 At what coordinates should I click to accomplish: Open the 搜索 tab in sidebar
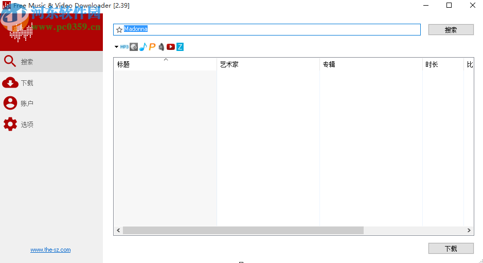[51, 62]
